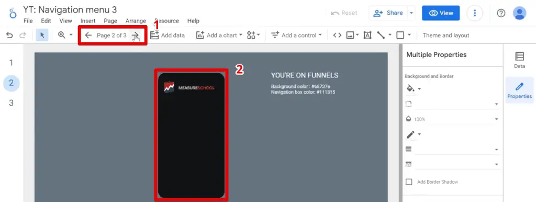This screenshot has height=202, width=536.
Task: Open the Page 2 of 3 selector
Action: coord(112,35)
